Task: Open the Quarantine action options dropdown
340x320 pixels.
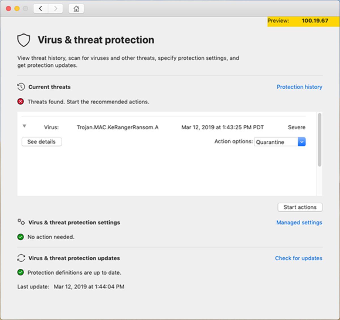Action: (276, 142)
